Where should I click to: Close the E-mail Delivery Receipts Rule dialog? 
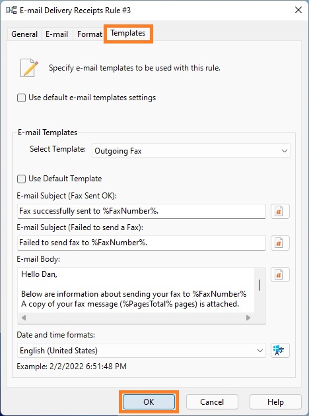298,10
